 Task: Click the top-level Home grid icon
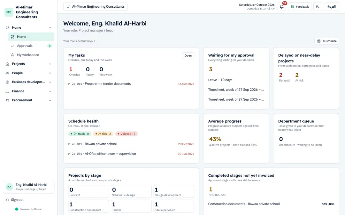pos(7,28)
